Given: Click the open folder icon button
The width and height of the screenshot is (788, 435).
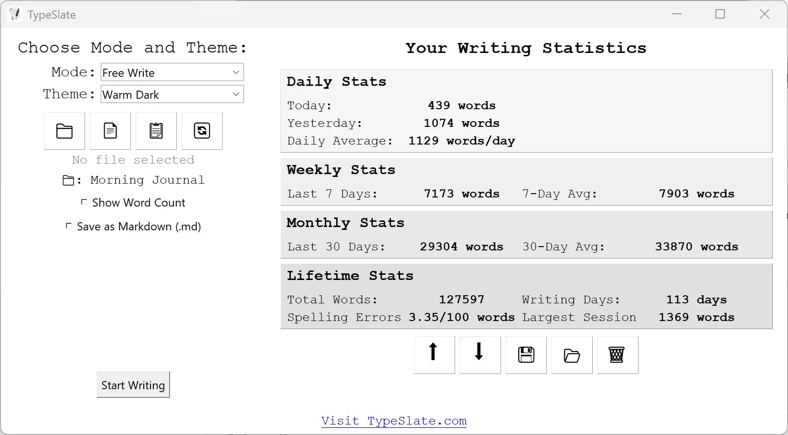Looking at the screenshot, I should point(64,131).
